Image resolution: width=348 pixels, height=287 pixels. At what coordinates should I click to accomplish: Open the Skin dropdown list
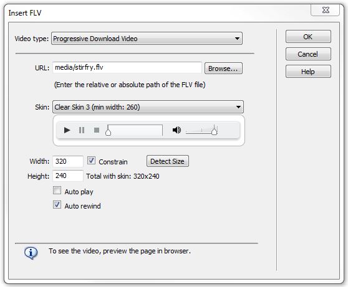(x=148, y=107)
